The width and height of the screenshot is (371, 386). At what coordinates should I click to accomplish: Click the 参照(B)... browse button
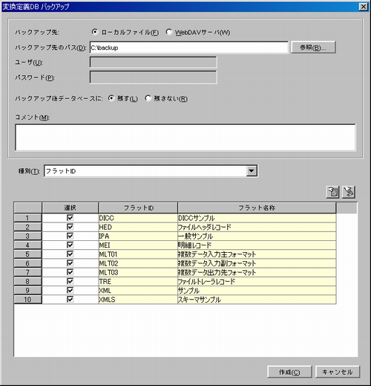tap(313, 47)
